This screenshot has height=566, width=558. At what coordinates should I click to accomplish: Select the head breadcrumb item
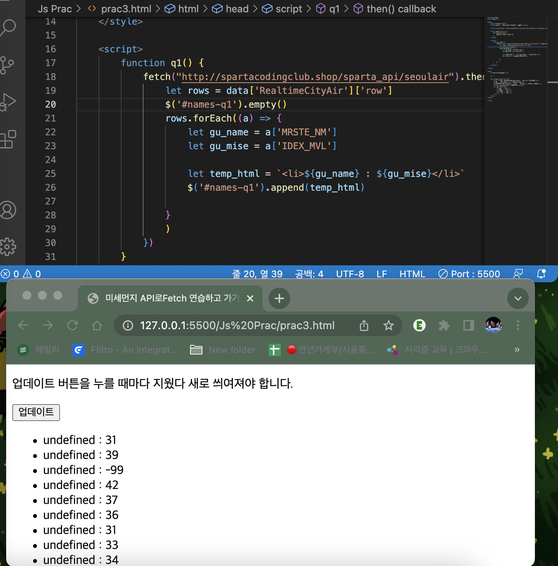coord(231,9)
